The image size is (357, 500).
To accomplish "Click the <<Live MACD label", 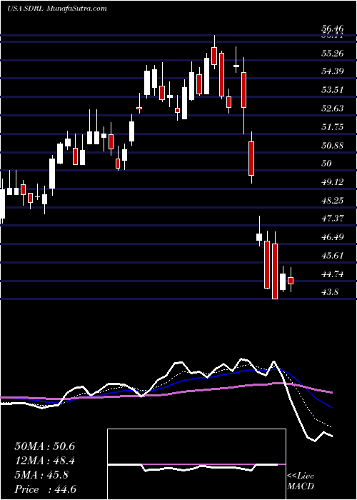I will (301, 481).
